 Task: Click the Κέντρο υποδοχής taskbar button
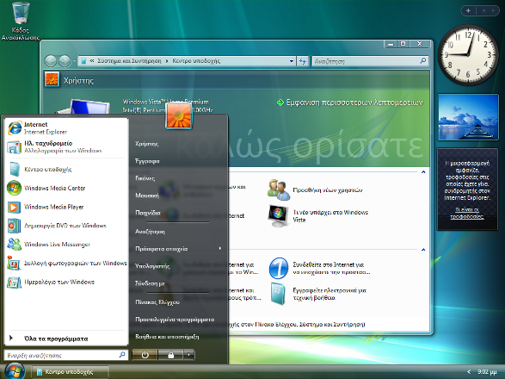click(x=70, y=372)
